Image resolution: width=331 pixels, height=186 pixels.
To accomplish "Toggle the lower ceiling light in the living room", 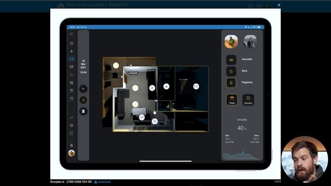I will tap(136, 104).
